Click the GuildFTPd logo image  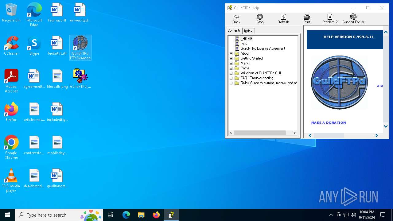[339, 82]
